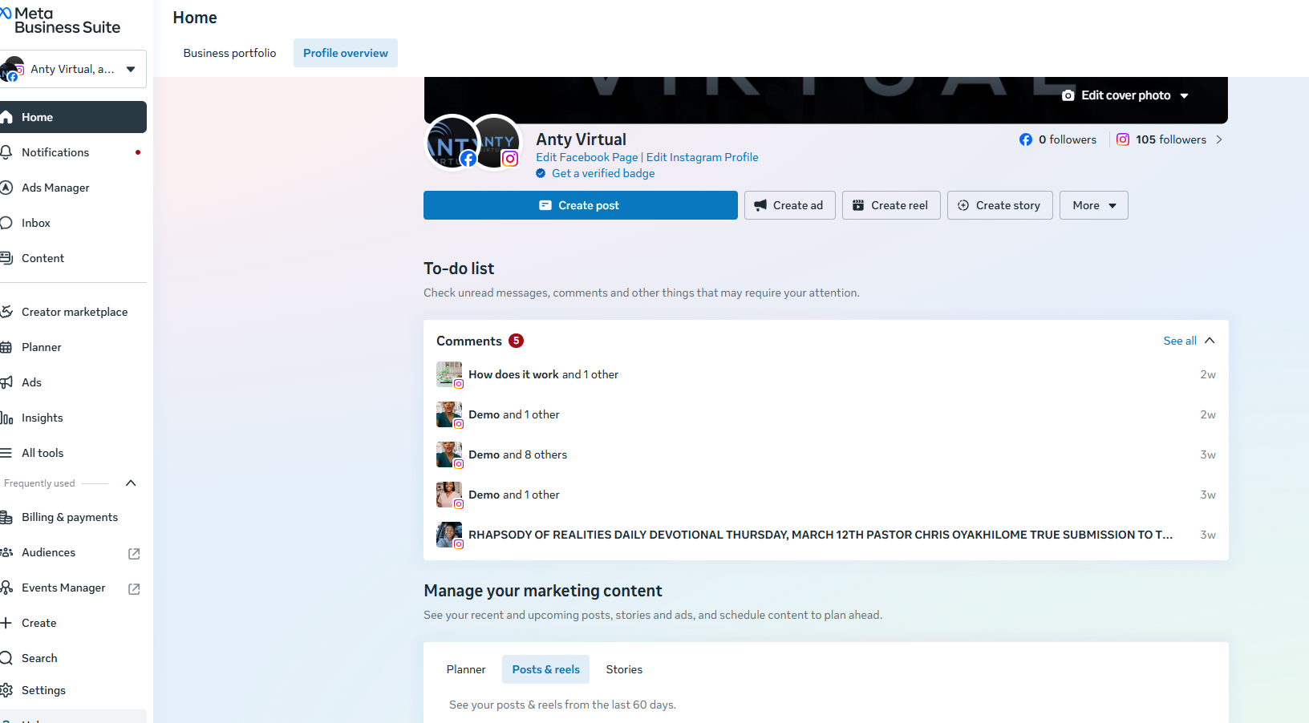1309x723 pixels.
Task: Click the Get a verified badge link
Action: 603,173
